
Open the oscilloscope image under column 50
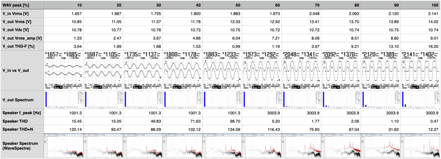(x=222, y=70)
